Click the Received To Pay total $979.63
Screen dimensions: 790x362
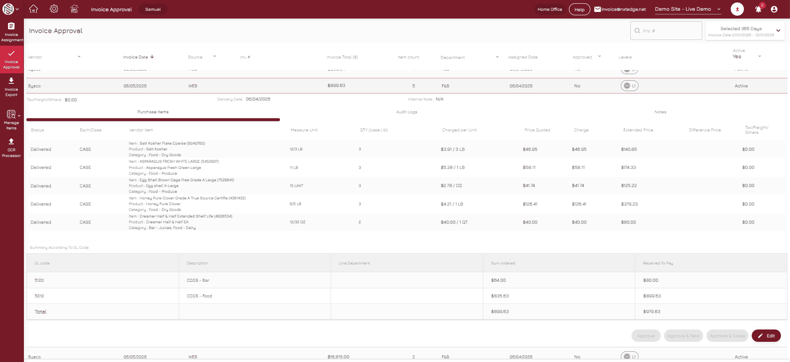(x=651, y=311)
